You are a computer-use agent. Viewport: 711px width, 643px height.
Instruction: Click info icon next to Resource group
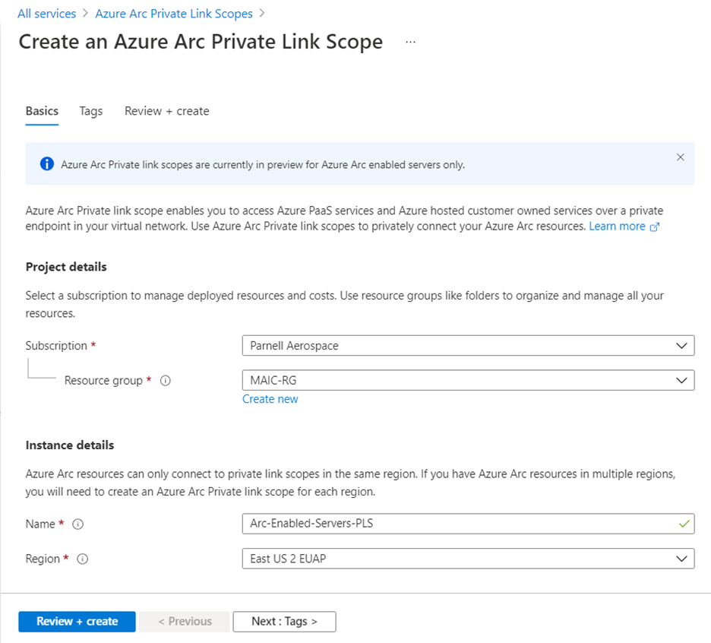(x=166, y=381)
